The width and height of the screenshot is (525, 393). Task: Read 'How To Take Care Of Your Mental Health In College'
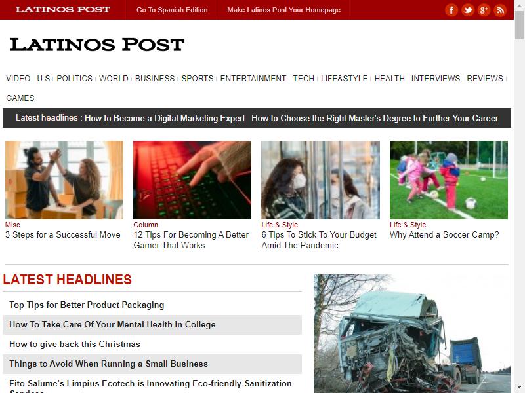[112, 324]
